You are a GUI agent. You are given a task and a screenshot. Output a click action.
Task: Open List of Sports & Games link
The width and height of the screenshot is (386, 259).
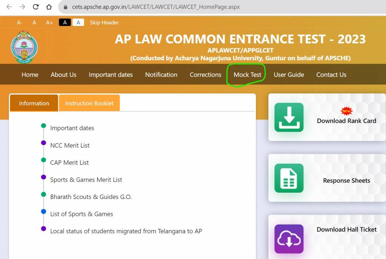coord(81,214)
